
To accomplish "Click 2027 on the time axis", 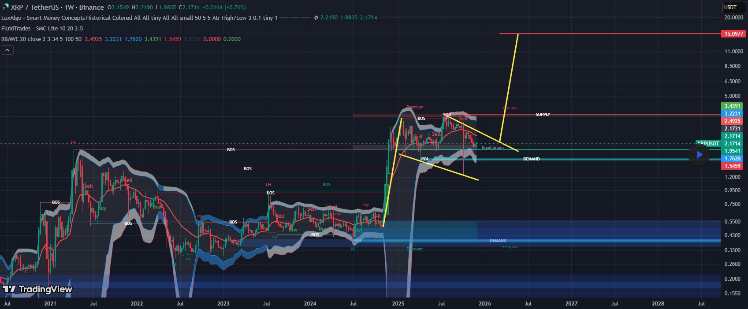I will [x=571, y=304].
